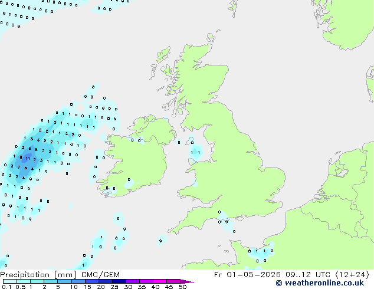374x289 pixels.
Task: Click the legend scale label '45'
Action: click(169, 287)
